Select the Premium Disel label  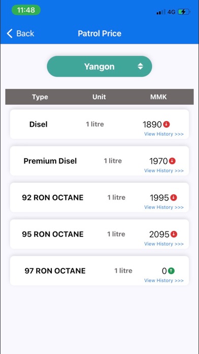50,161
